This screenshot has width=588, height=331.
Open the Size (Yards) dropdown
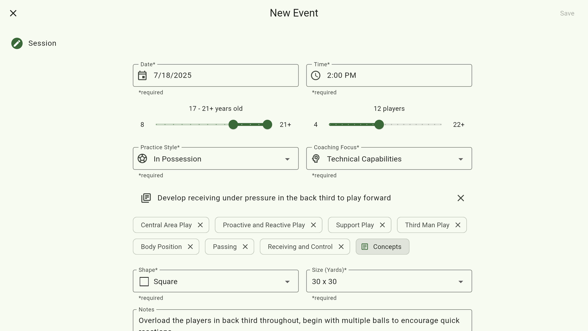tap(389, 281)
